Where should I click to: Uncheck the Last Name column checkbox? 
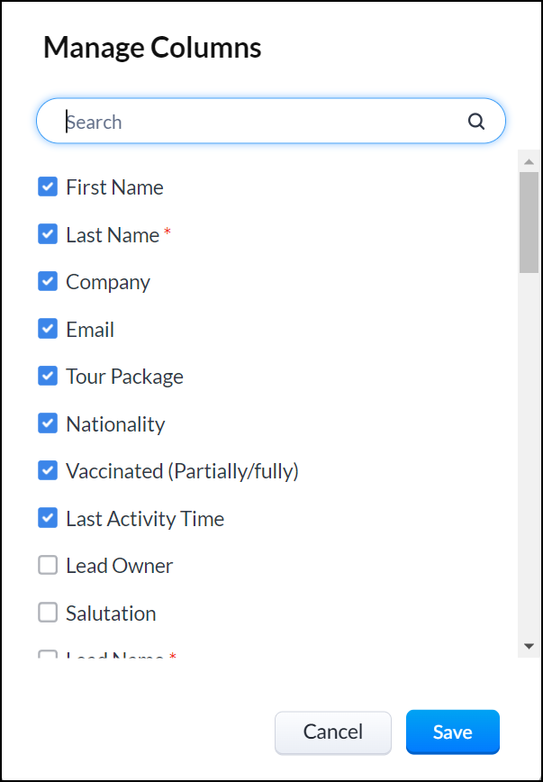coord(48,234)
